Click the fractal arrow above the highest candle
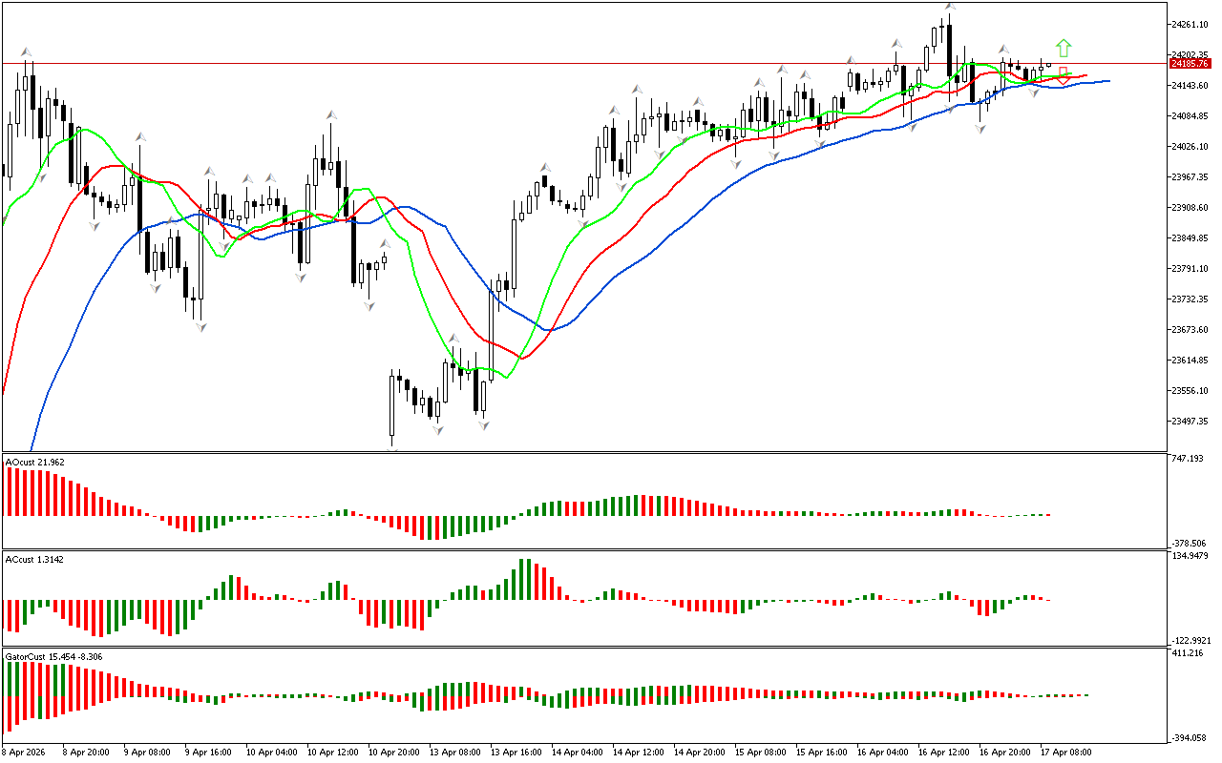Image resolution: width=1222 pixels, height=763 pixels. pos(949,7)
